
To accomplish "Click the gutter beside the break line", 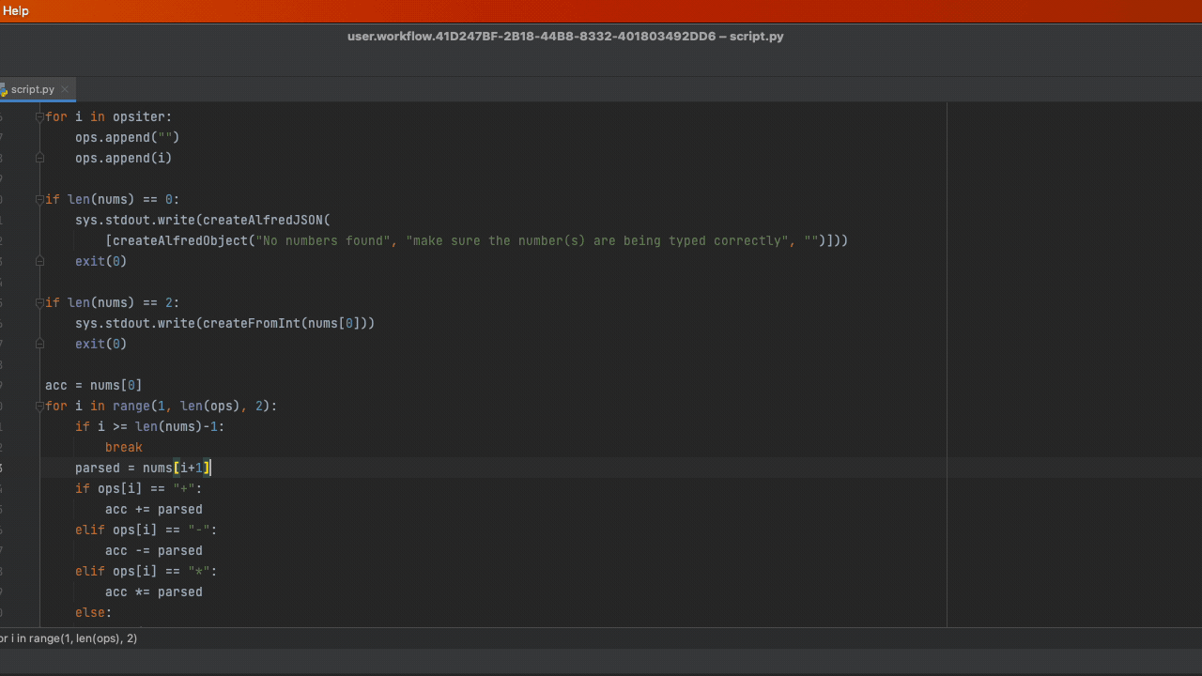I will point(23,447).
